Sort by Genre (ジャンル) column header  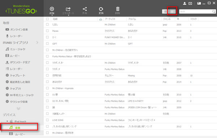167,19
